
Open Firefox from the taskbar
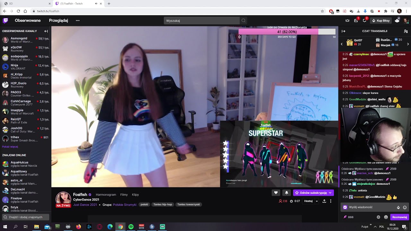[79, 227]
